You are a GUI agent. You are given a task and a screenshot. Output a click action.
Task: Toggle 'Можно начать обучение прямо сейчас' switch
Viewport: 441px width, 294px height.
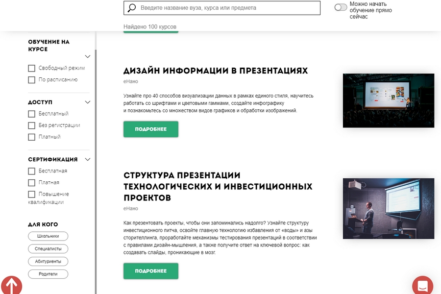coord(341,7)
